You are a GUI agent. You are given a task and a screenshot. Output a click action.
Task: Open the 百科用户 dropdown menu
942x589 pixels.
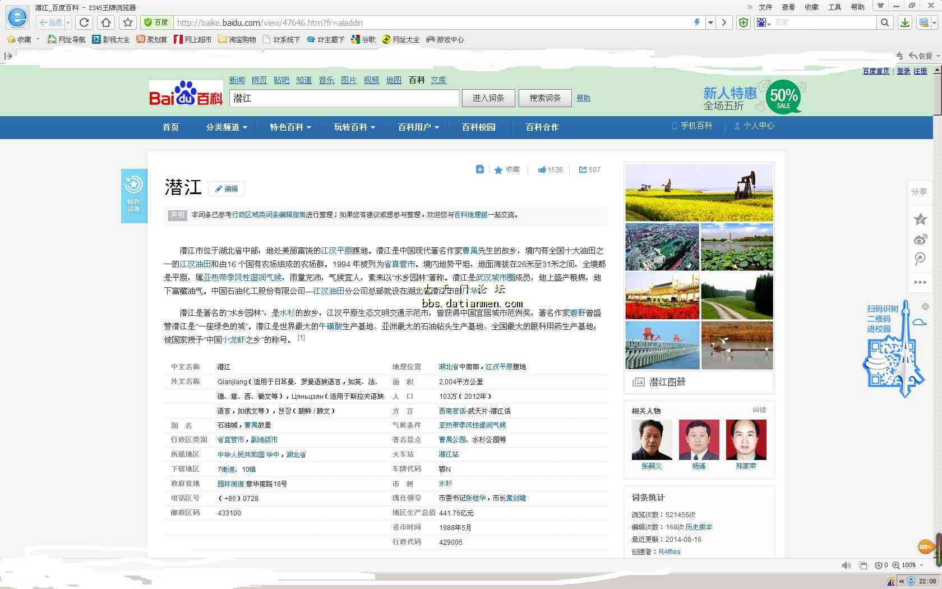(x=418, y=127)
